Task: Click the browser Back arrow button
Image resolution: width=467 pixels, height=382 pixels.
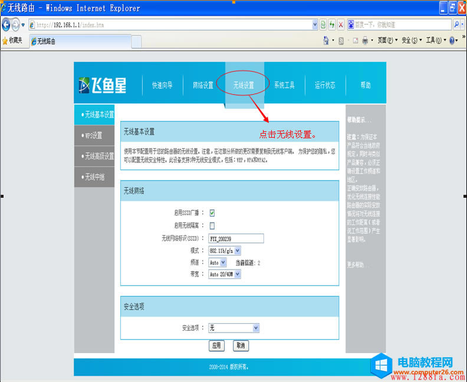Action: [6, 25]
